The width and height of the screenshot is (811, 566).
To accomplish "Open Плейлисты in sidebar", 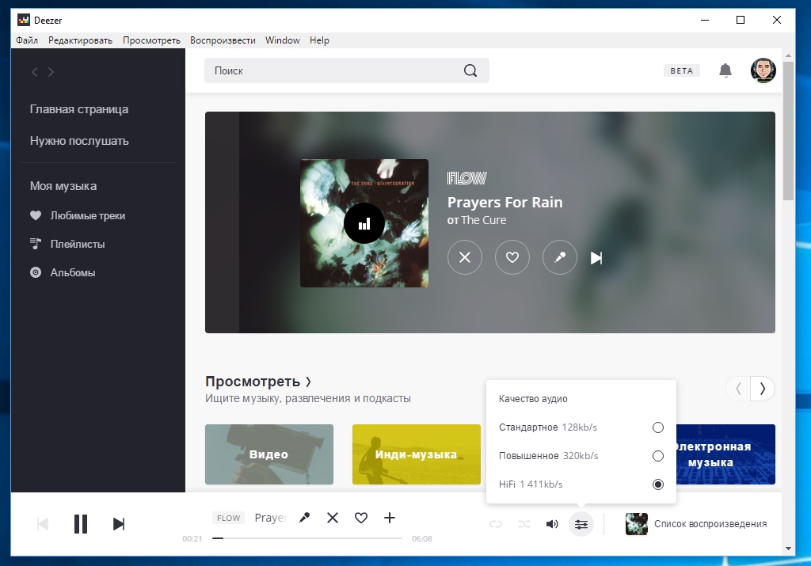I will (x=67, y=244).
